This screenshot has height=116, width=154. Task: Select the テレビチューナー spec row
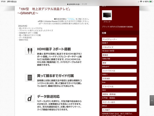(x=119, y=39)
